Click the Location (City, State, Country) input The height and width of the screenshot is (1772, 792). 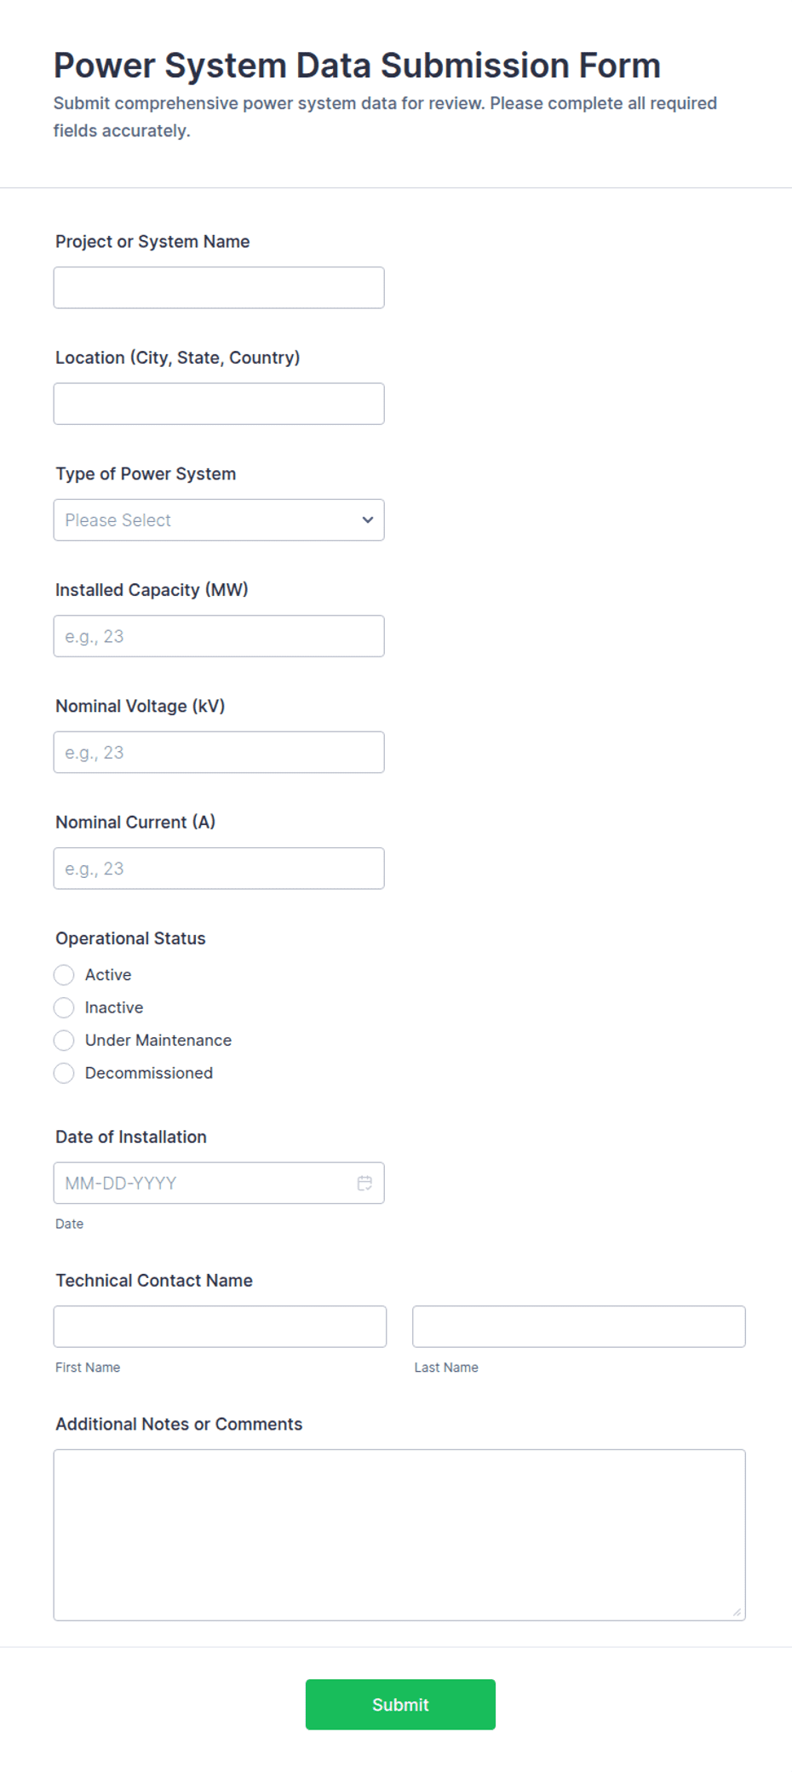point(219,404)
